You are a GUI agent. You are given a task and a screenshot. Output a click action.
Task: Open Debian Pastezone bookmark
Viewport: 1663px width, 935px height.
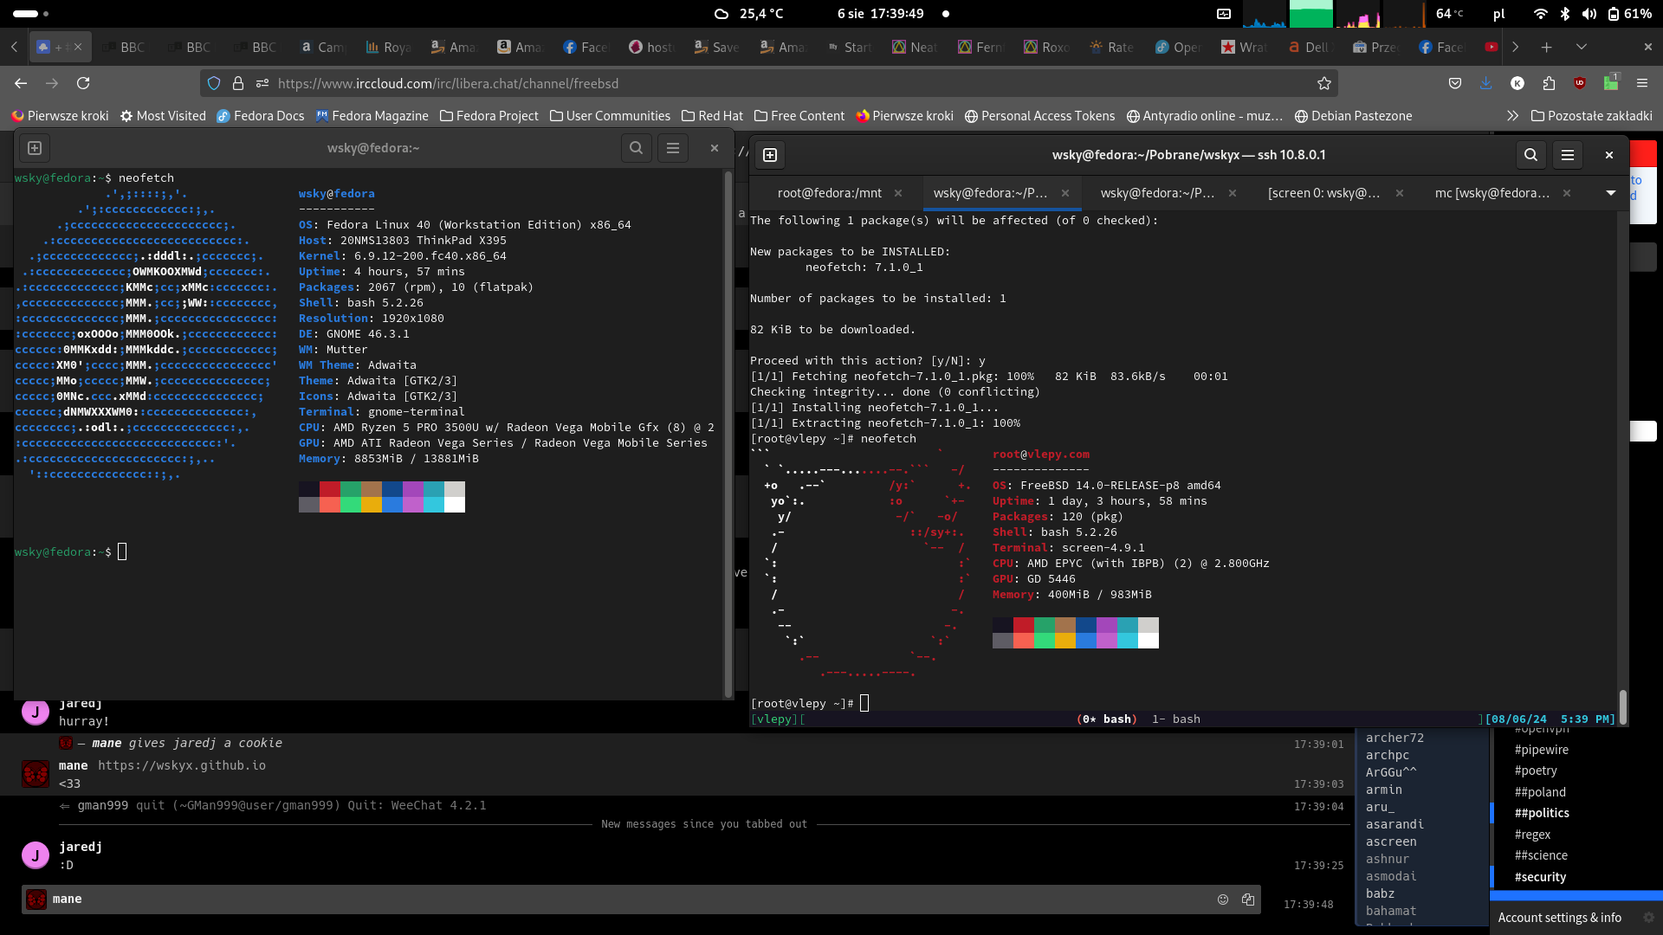pos(1353,116)
